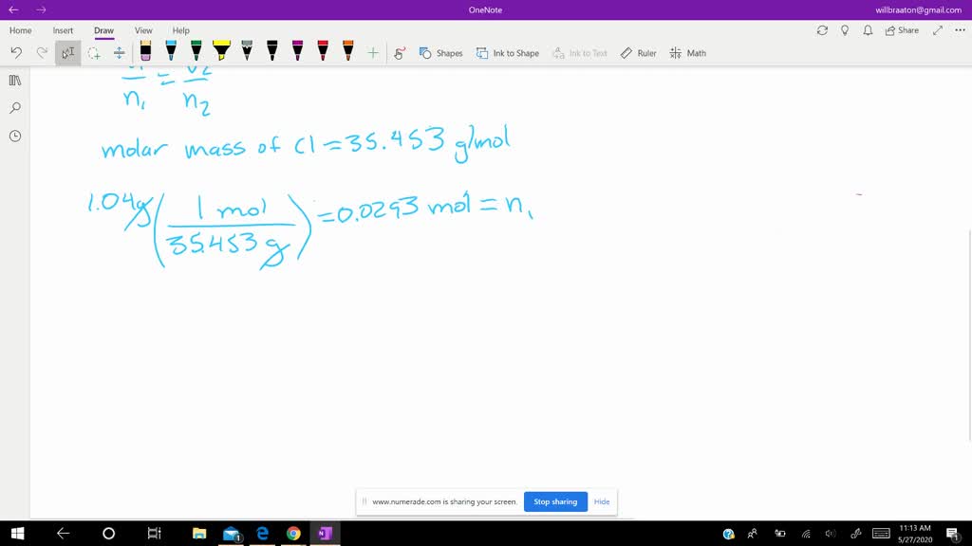Open Windows Ink Workspace pen icon

coord(856,533)
